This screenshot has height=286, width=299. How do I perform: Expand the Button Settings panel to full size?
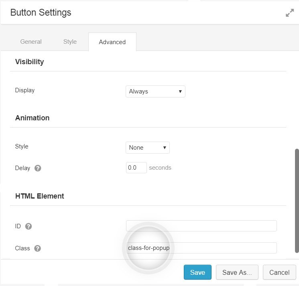tap(290, 13)
